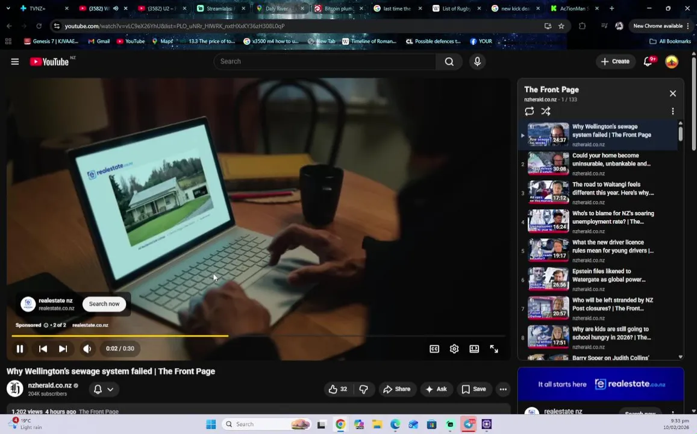
Task: Open the All Bookmarks folder
Action: (x=670, y=42)
